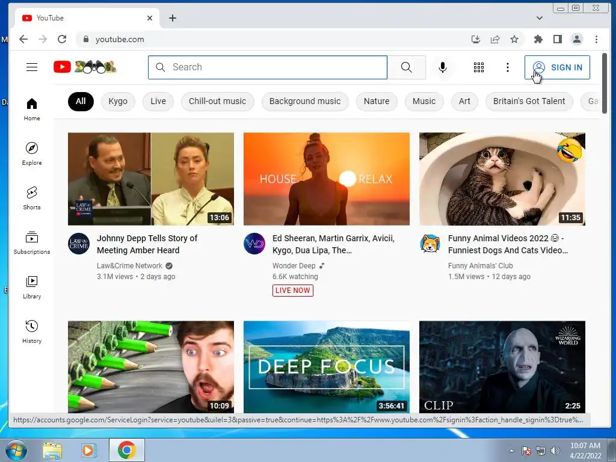616x462 pixels.
Task: Bookmark this page with star icon
Action: point(514,39)
